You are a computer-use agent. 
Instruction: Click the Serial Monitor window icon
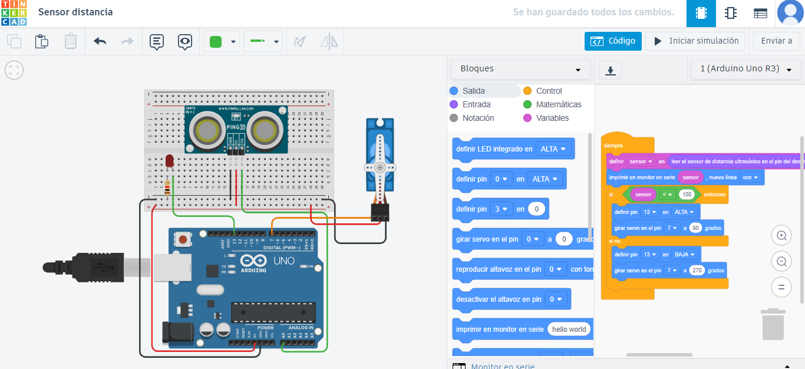pyautogui.click(x=458, y=367)
